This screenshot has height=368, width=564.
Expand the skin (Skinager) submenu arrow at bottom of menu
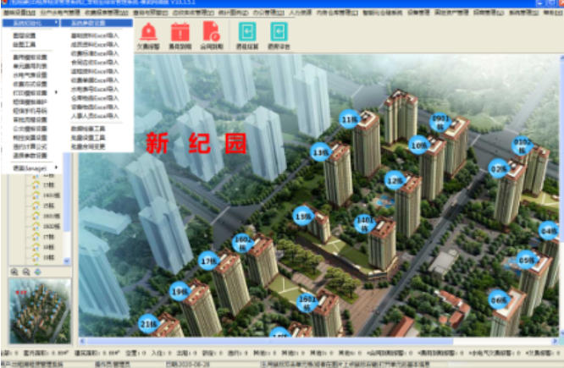[x=56, y=168]
